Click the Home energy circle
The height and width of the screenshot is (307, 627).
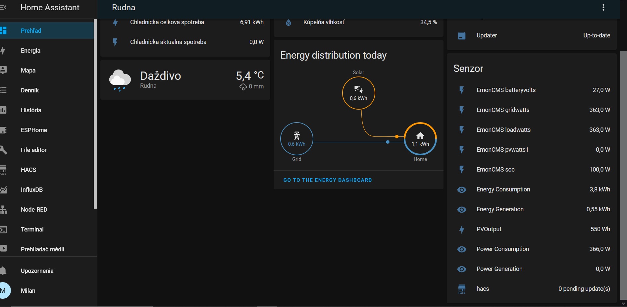(x=420, y=139)
